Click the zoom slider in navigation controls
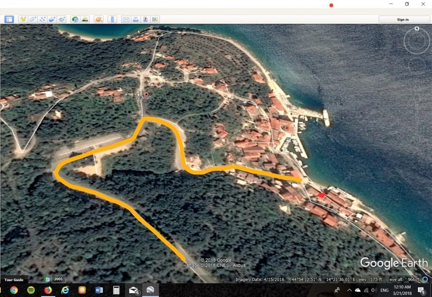Image resolution: width=432 pixels, height=297 pixels. [x=417, y=118]
